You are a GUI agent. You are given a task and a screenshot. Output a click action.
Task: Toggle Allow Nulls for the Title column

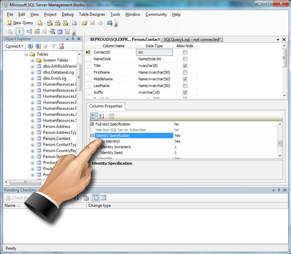185,66
